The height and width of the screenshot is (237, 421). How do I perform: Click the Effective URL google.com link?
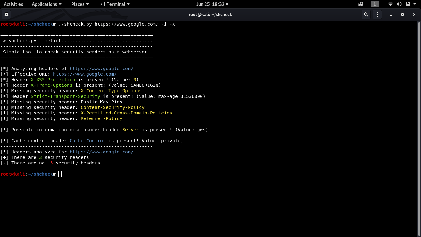85,74
